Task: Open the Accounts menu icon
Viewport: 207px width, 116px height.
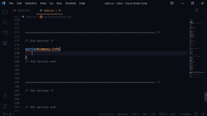Action: tap(5, 96)
